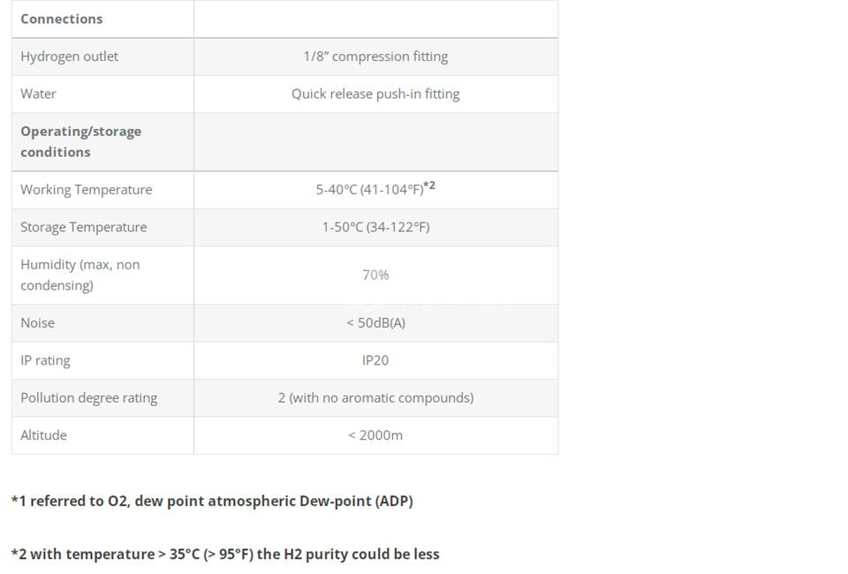
Task: Click Quick release push-in fitting text
Action: pyautogui.click(x=375, y=94)
